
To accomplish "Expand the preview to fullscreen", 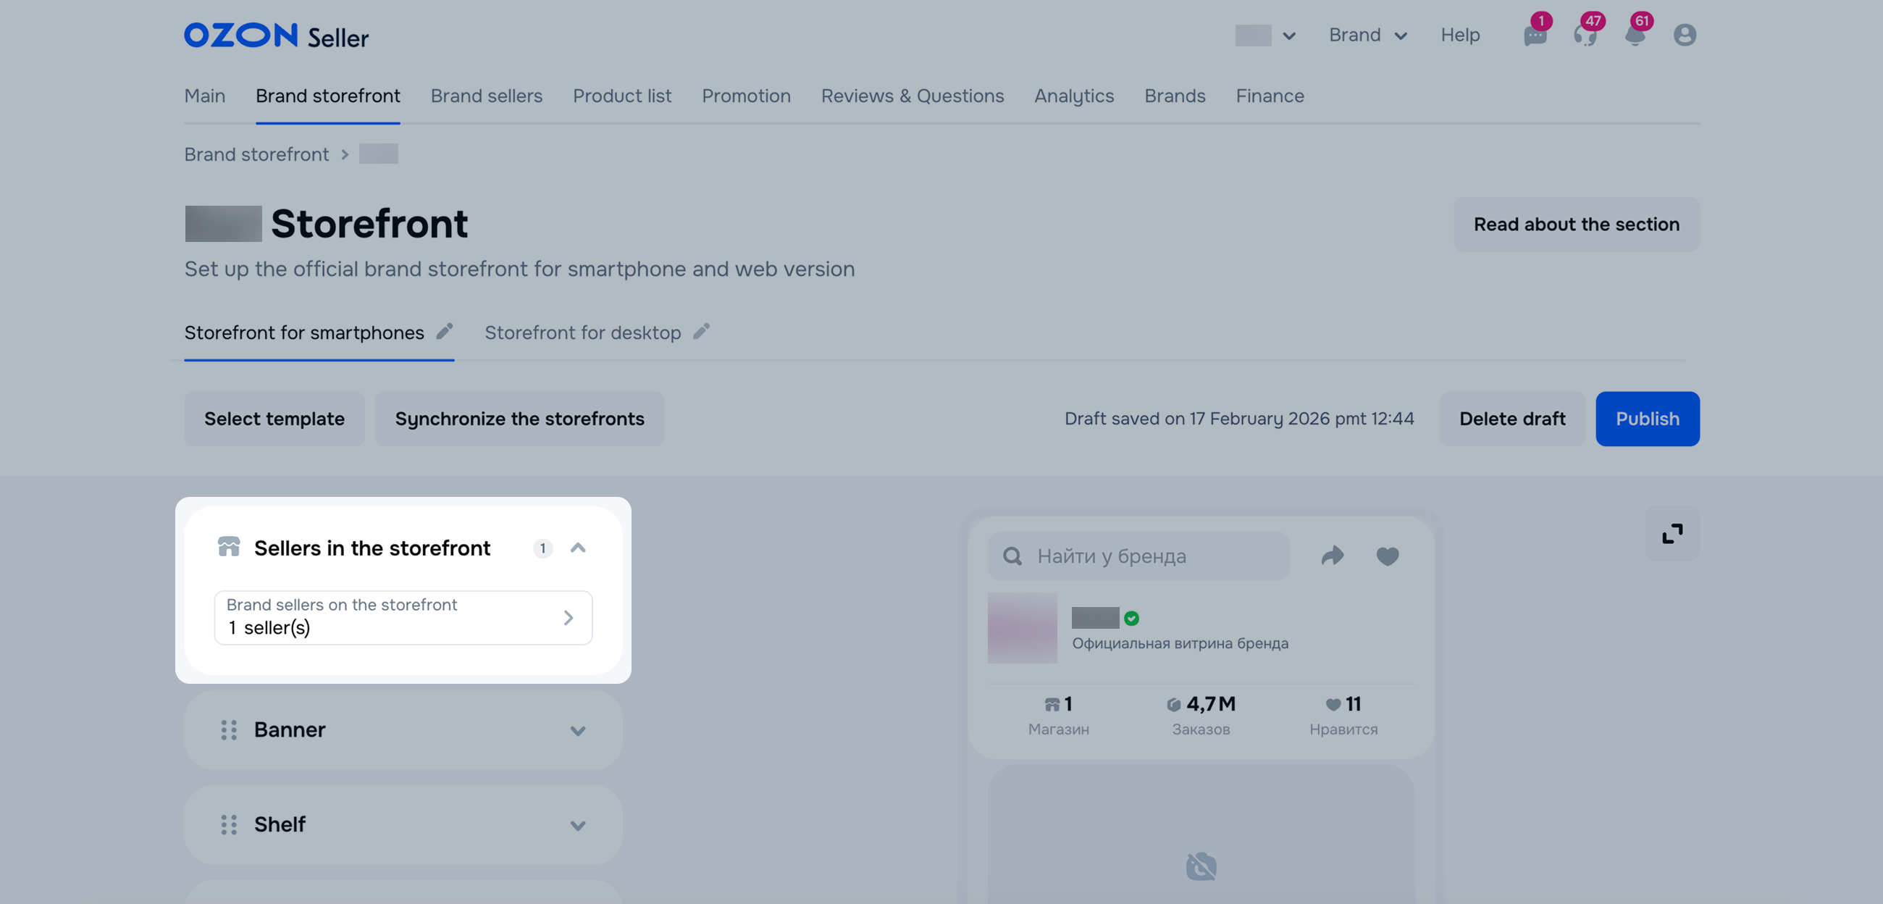I will (x=1672, y=534).
